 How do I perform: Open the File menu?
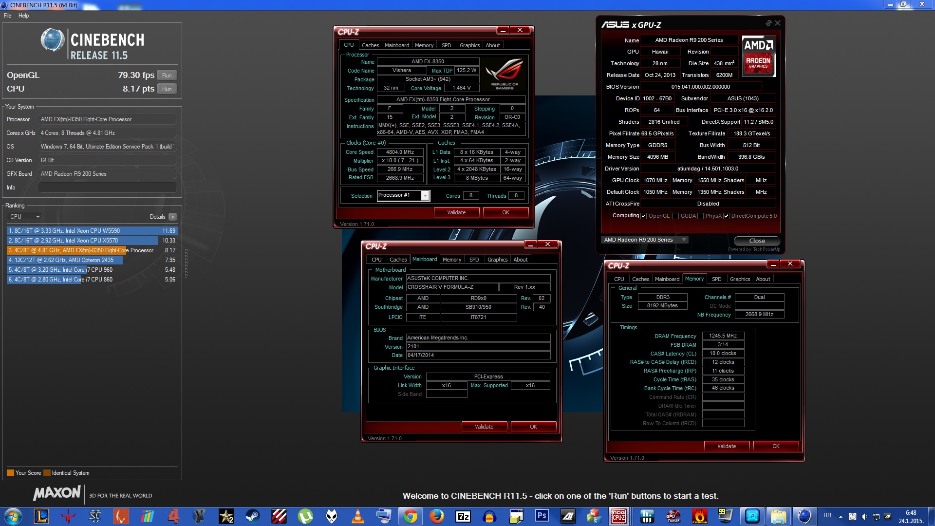(8, 16)
